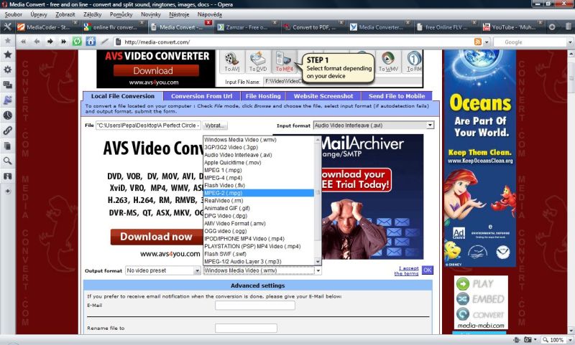The height and width of the screenshot is (345, 575).
Task: Click the Bookmarks star sidebar icon
Action: pos(7,55)
